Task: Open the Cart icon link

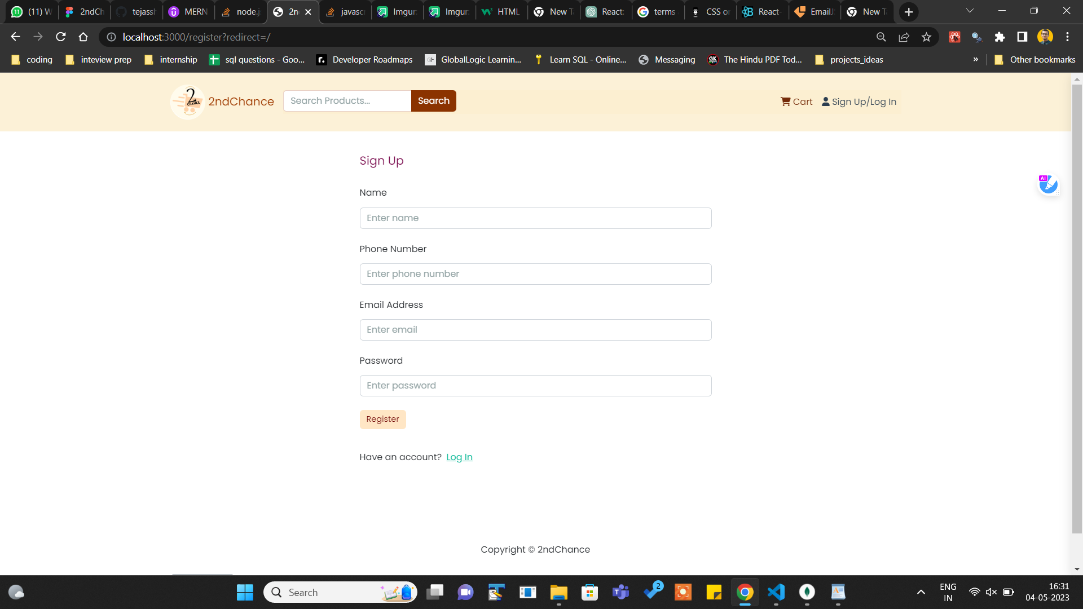Action: pos(785,101)
